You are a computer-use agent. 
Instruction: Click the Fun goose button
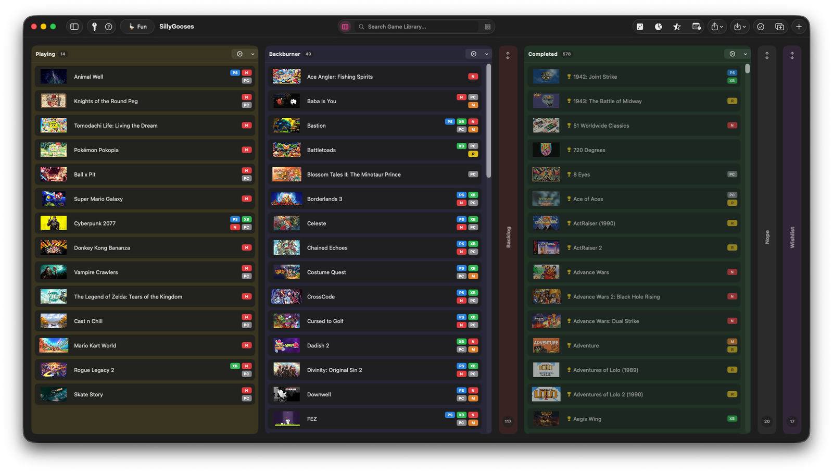[x=137, y=27]
